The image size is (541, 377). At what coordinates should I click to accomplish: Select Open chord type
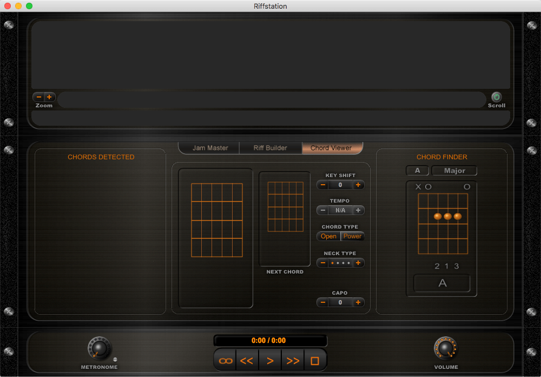[x=328, y=236]
